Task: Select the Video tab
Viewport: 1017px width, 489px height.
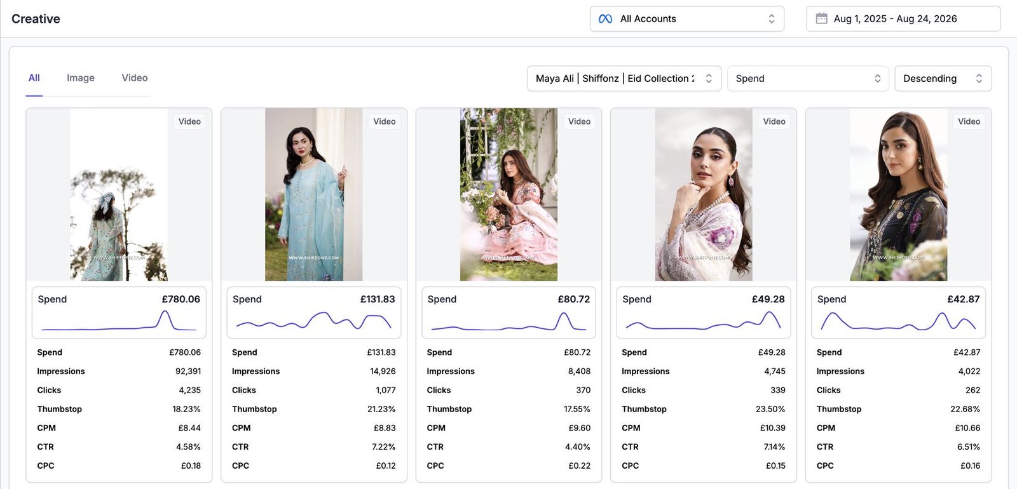Action: click(135, 78)
